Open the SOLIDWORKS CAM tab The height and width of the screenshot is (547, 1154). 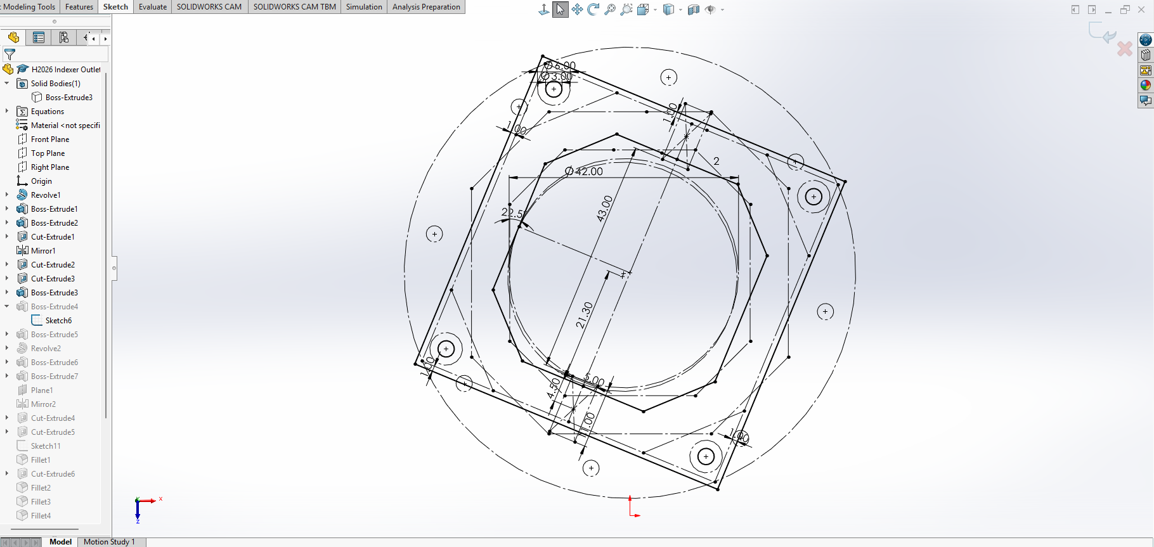tap(209, 7)
